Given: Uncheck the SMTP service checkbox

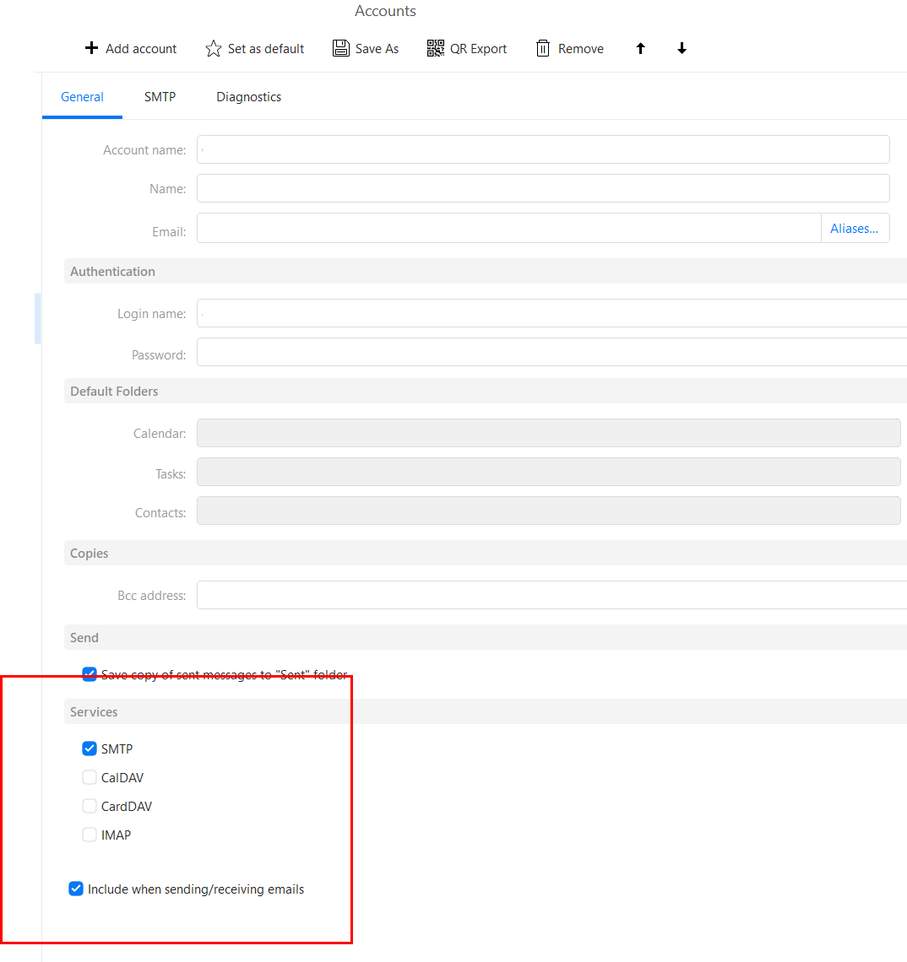Looking at the screenshot, I should (90, 749).
